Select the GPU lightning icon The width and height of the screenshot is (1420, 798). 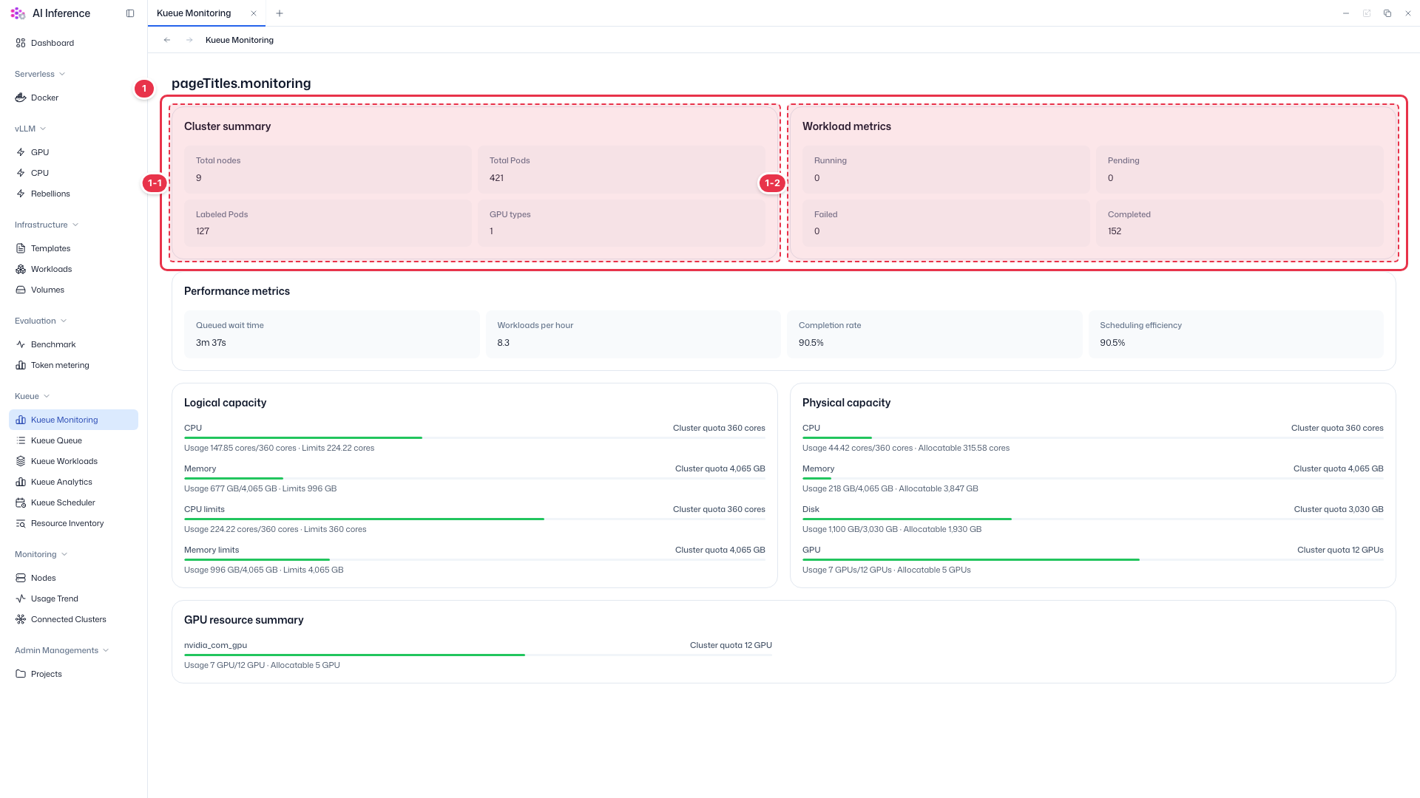coord(21,152)
